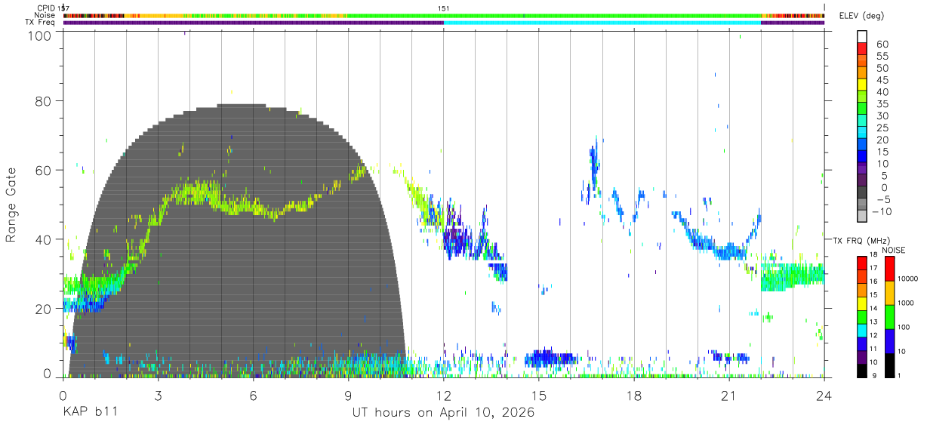This screenshot has height=428, width=927.
Task: Click the red top segment of the TX FRQ color bar
Action: coord(861,262)
